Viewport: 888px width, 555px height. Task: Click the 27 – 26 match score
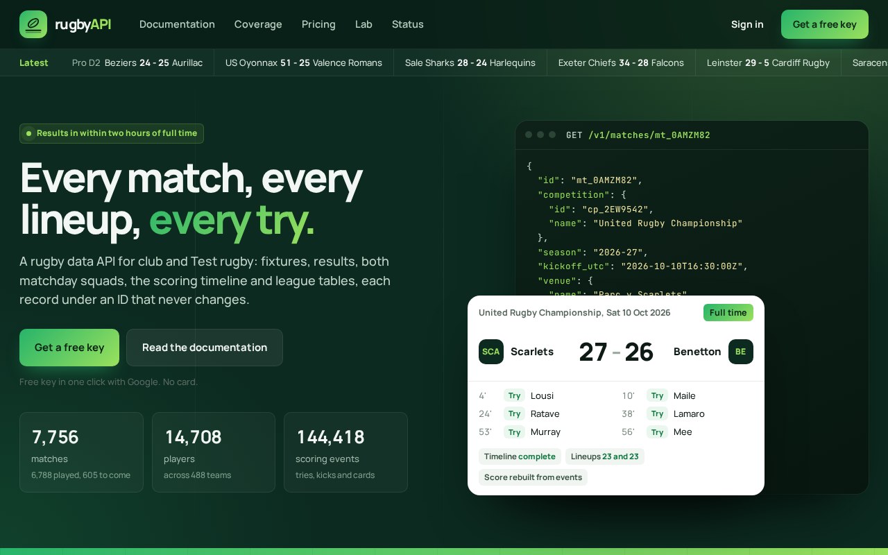(x=616, y=352)
